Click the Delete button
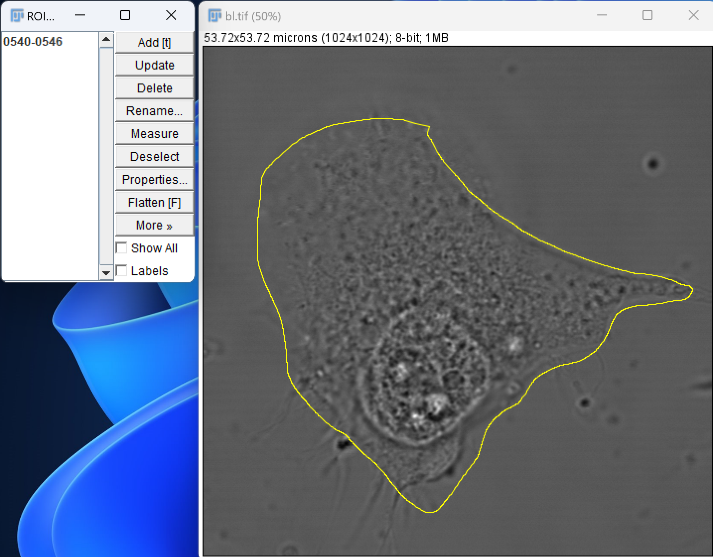The width and height of the screenshot is (713, 557). click(x=154, y=88)
